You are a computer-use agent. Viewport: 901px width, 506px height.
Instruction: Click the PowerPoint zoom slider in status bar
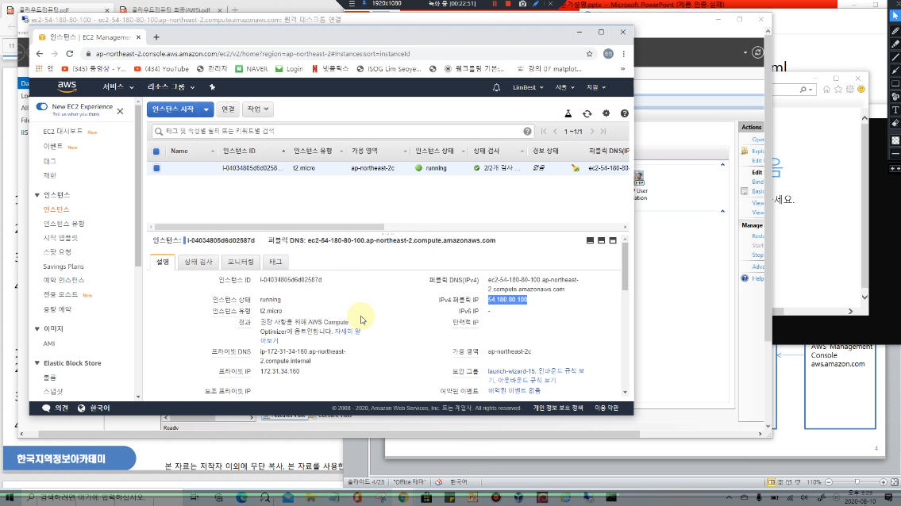click(857, 482)
